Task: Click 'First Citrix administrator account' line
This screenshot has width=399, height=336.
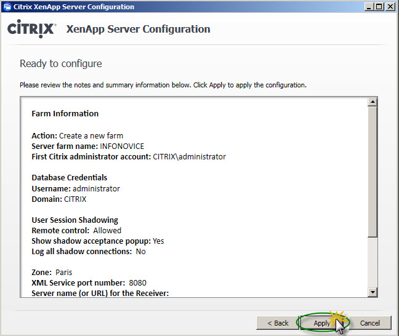Action: tap(129, 157)
